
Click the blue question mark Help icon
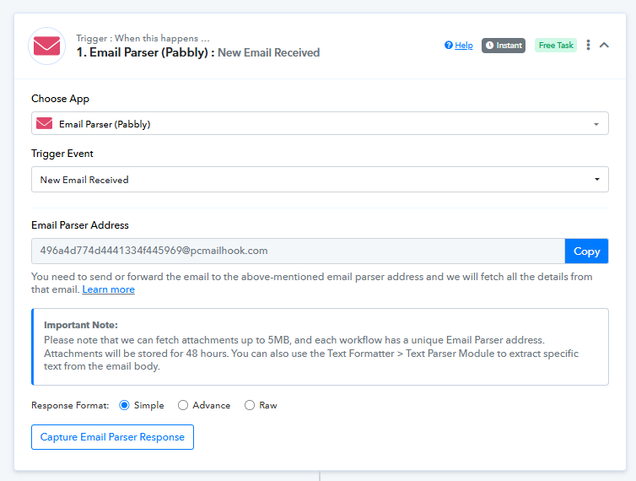click(449, 46)
